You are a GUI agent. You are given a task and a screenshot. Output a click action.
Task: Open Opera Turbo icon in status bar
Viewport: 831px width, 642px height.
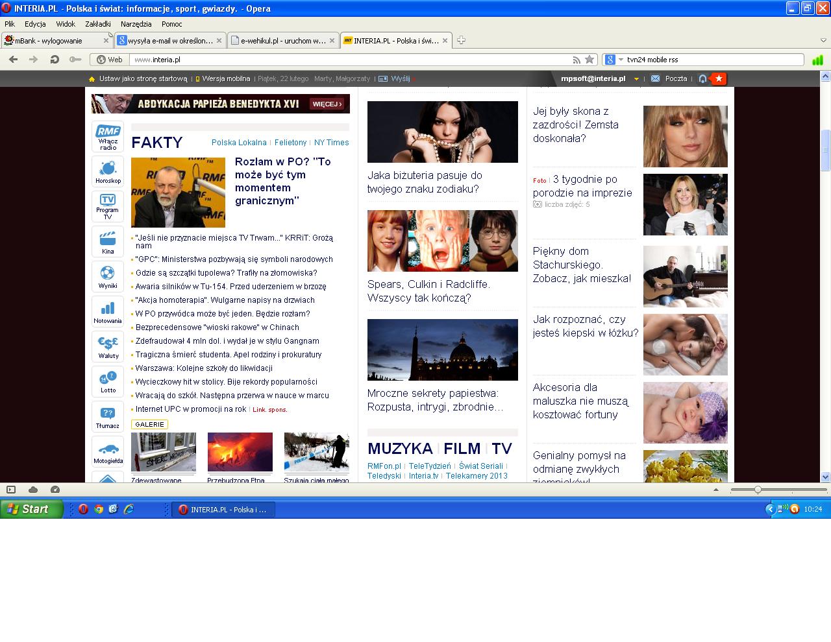[x=55, y=490]
